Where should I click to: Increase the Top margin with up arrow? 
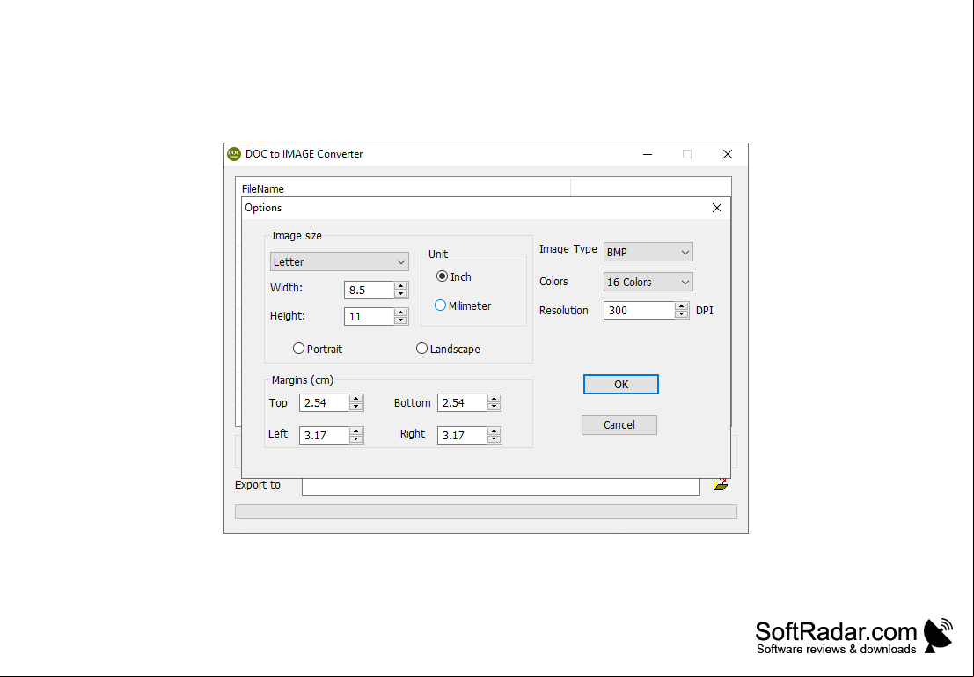[x=356, y=399]
